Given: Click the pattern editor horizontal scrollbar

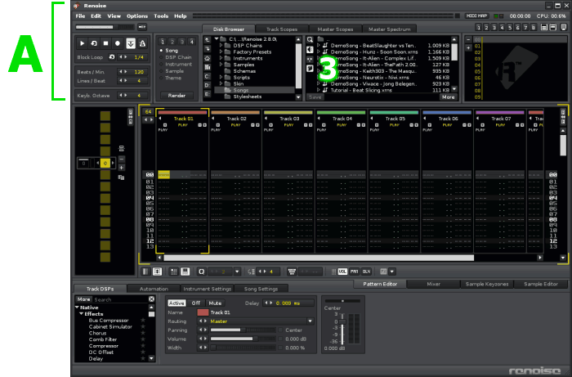Looking at the screenshot, I should pos(319,258).
